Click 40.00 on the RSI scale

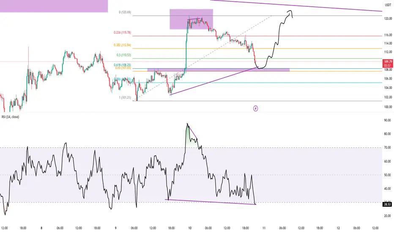[x=387, y=189]
